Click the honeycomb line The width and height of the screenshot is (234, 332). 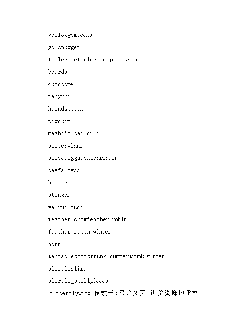click(62, 183)
